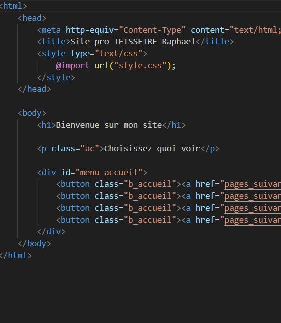Click the id attribute of div
Viewport: 281px width, 323px height.
coord(66,172)
